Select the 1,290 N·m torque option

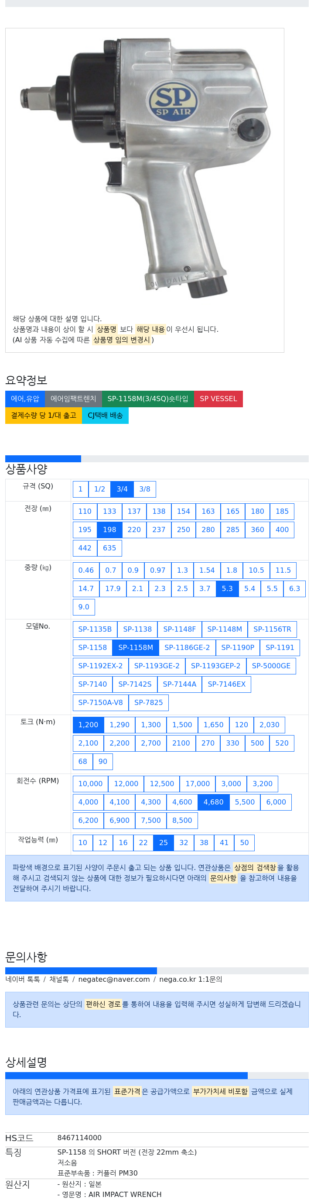point(119,725)
